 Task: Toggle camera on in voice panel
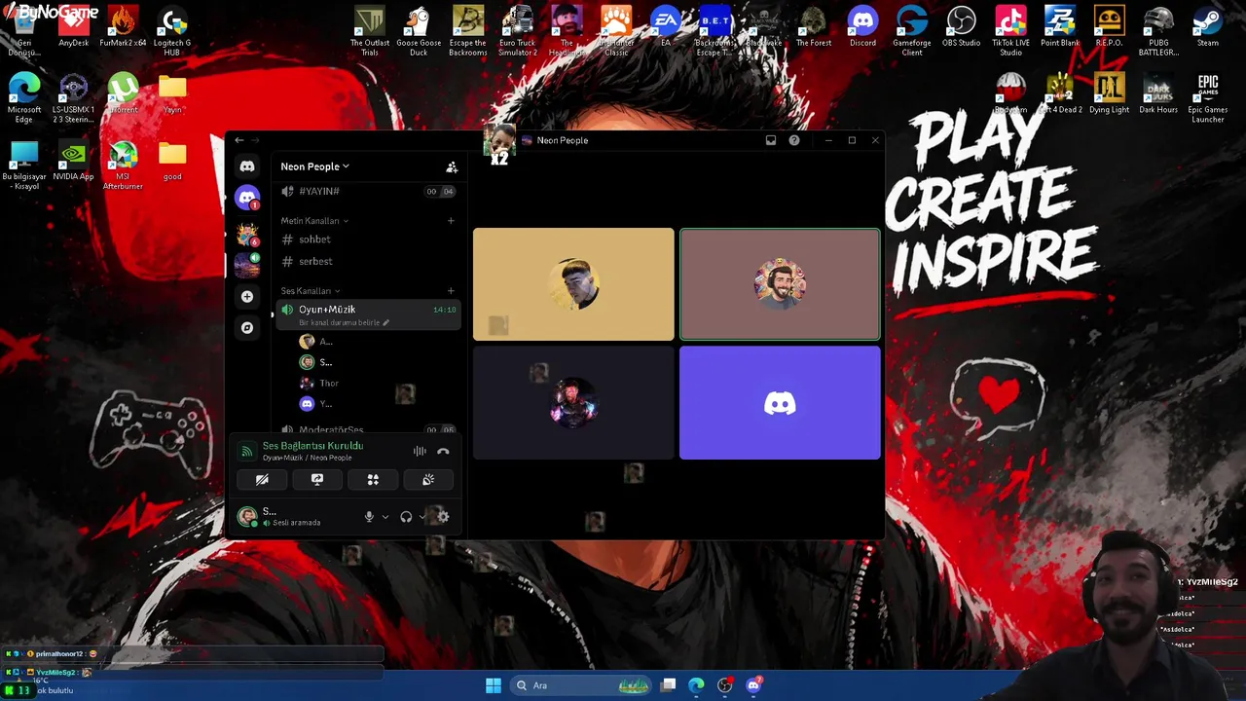point(262,480)
